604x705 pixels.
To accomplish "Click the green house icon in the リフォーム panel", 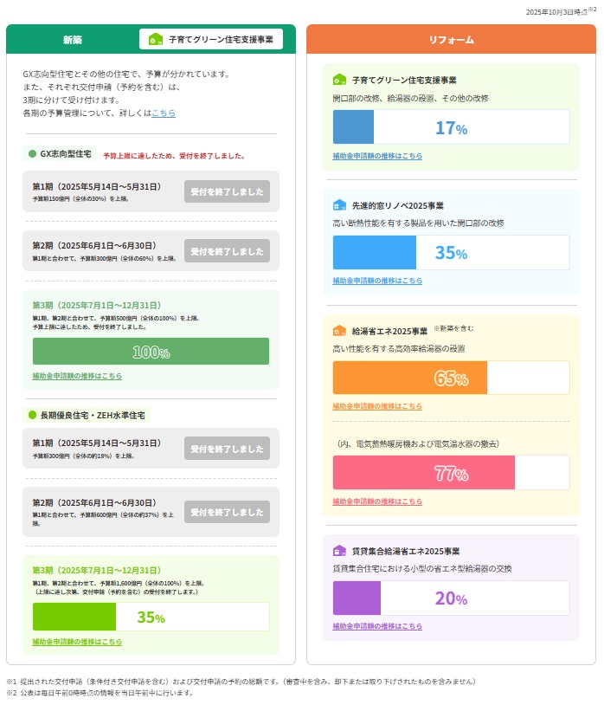I will 339,80.
